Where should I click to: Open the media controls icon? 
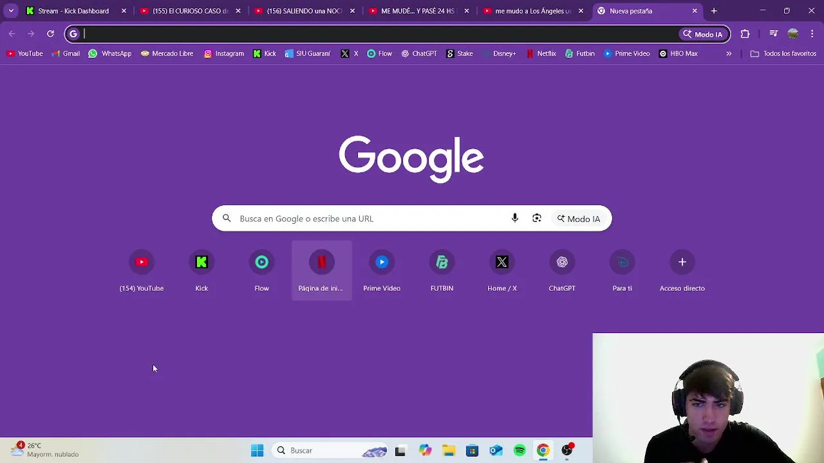(x=773, y=34)
